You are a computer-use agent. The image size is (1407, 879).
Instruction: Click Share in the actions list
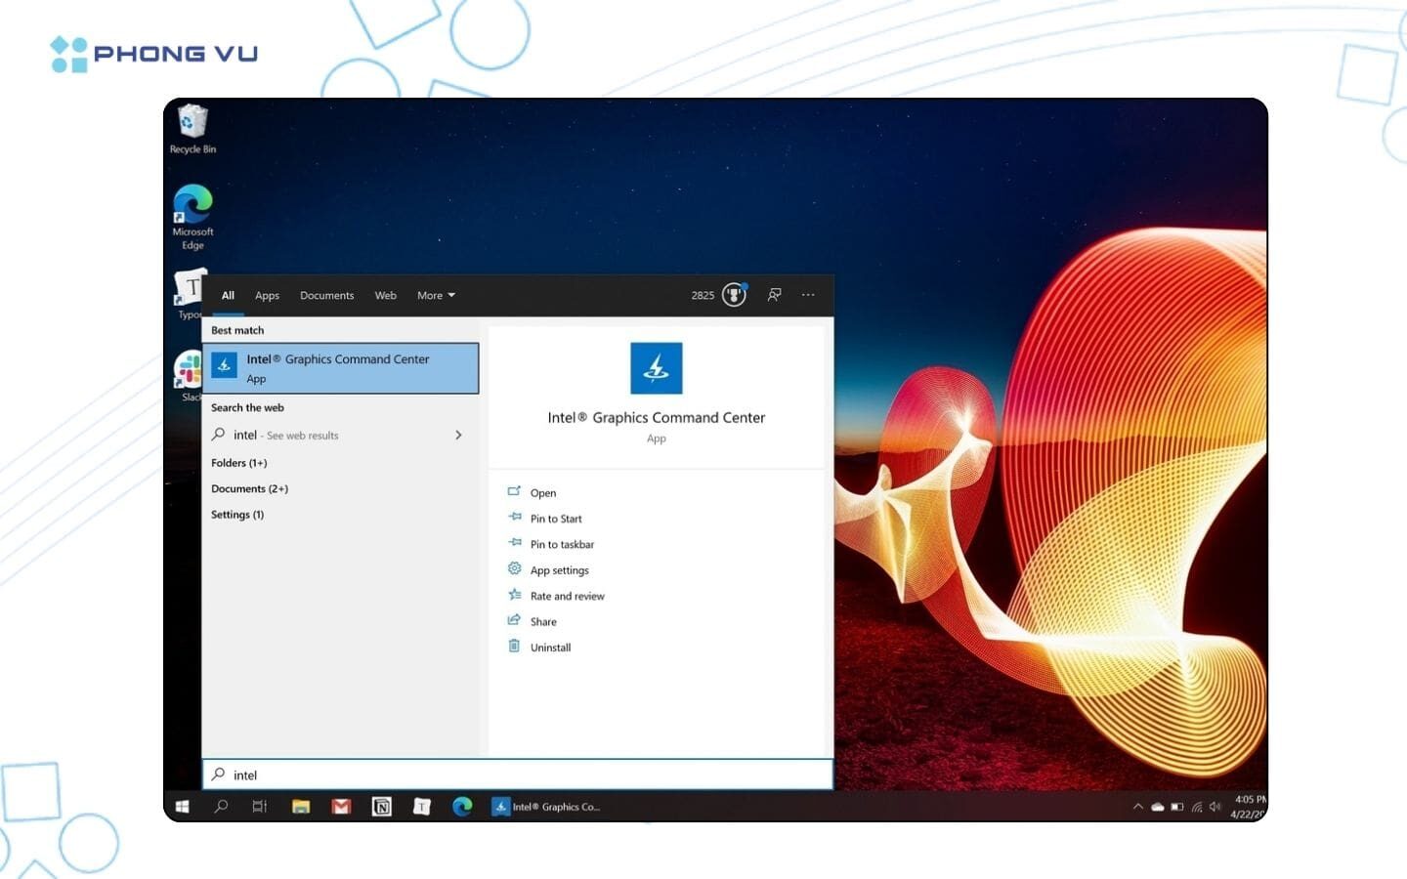click(543, 622)
